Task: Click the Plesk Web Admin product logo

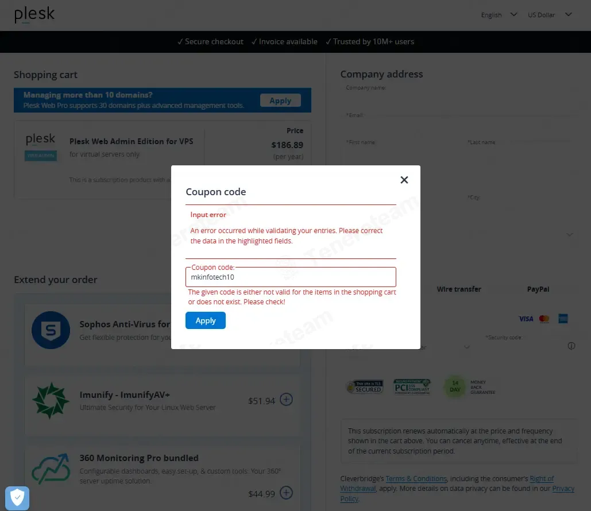Action: click(x=40, y=146)
